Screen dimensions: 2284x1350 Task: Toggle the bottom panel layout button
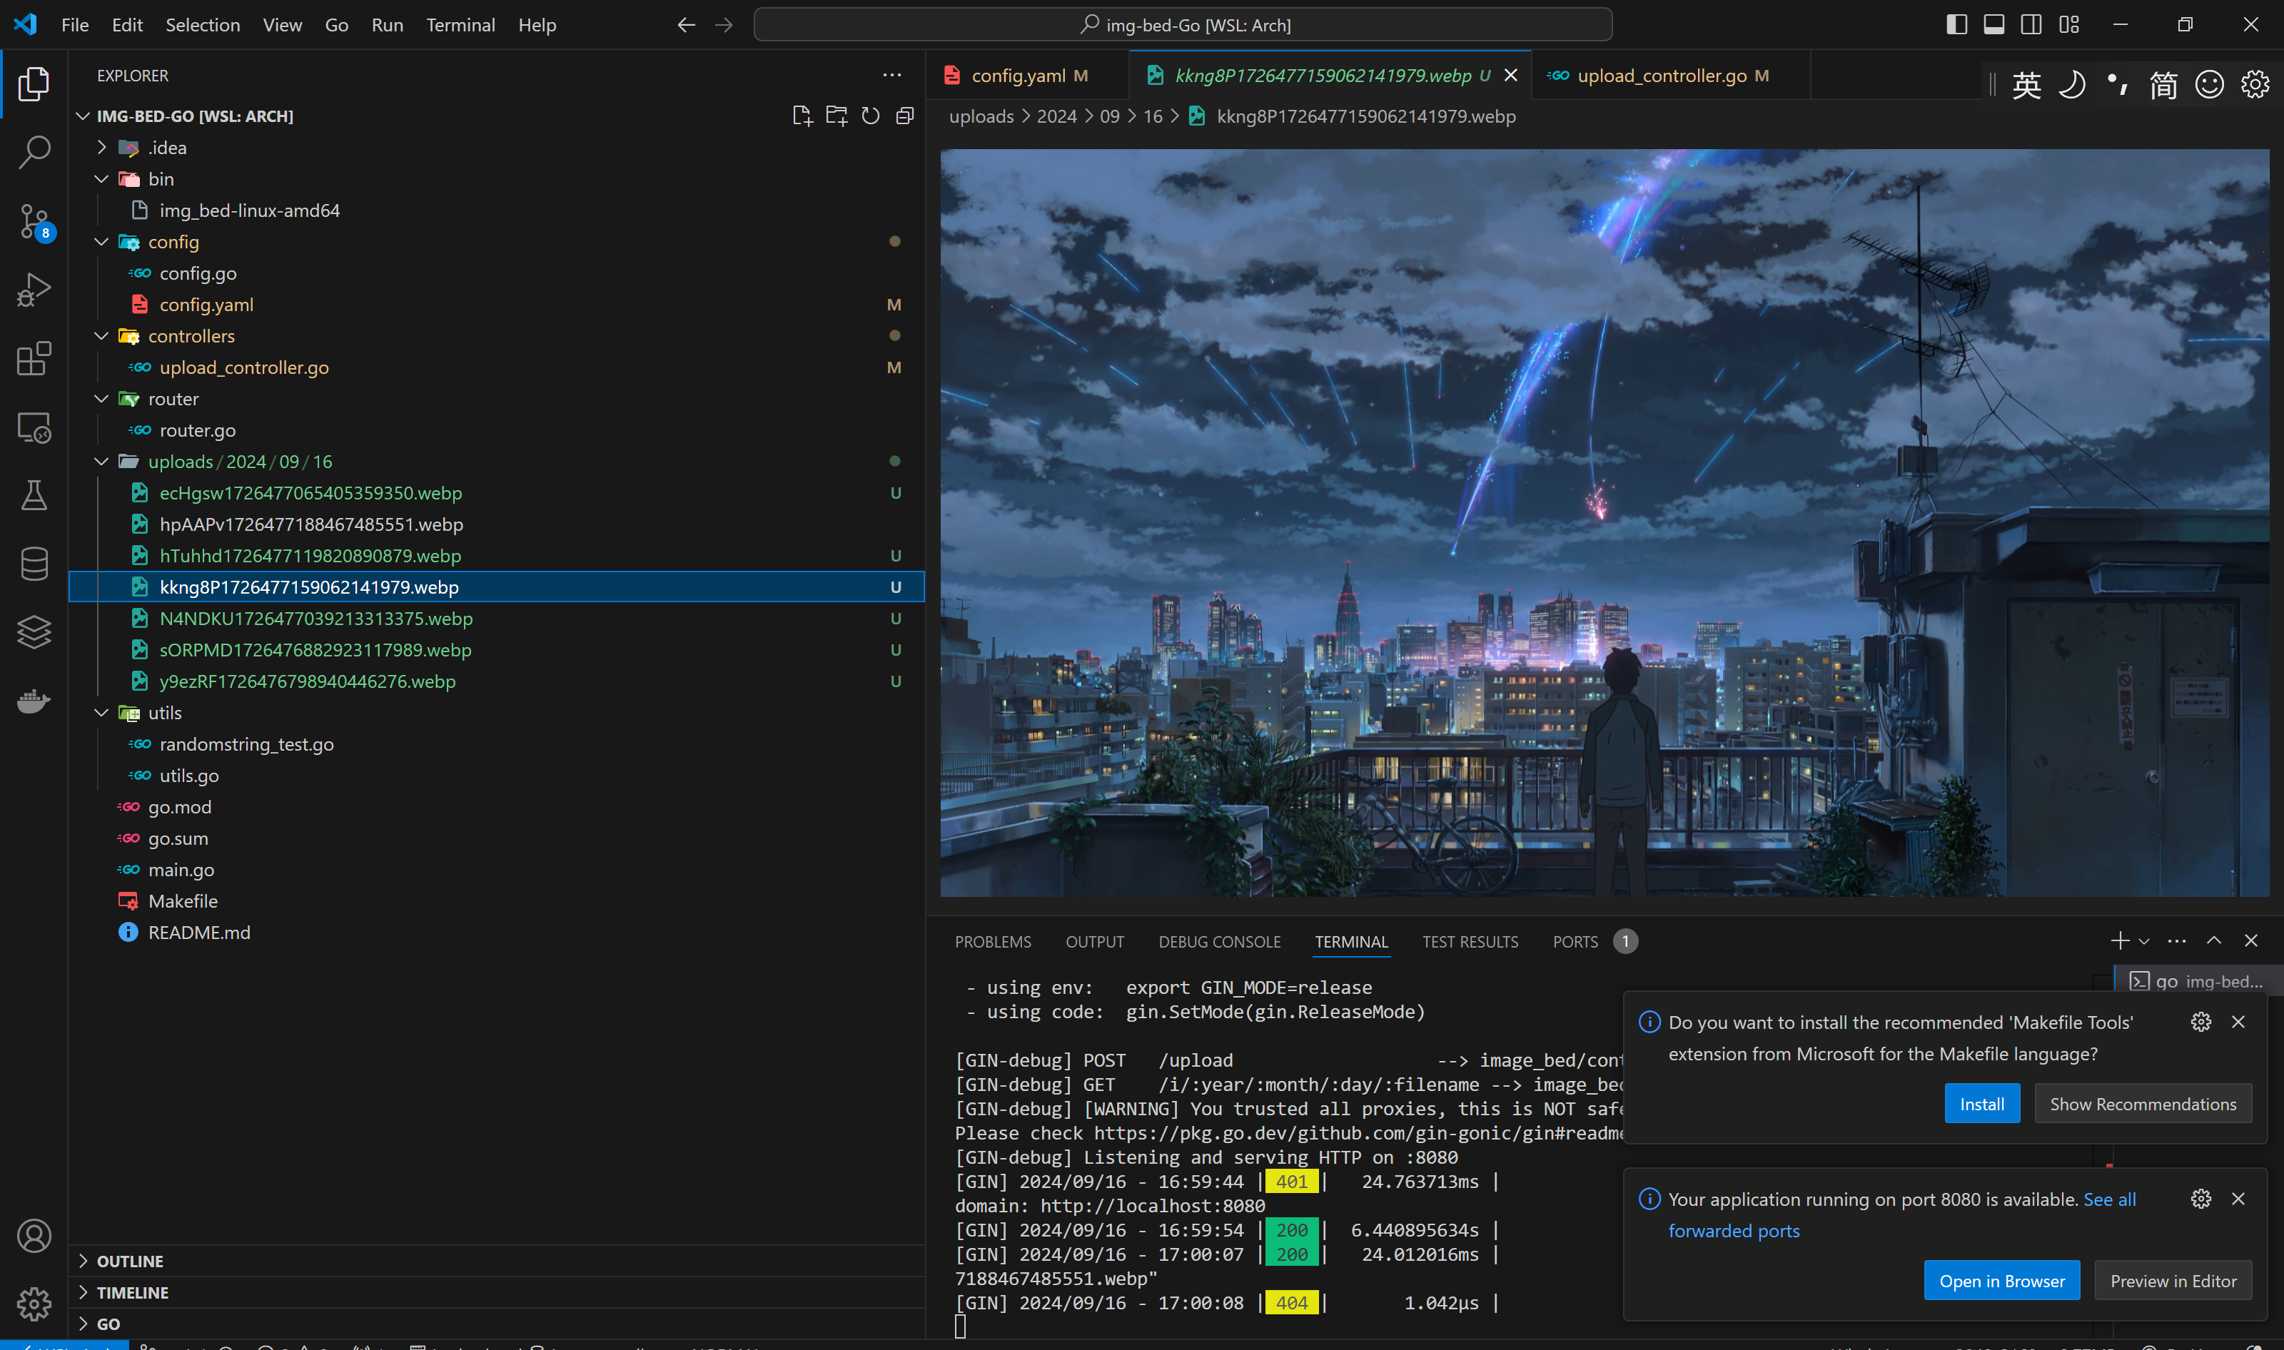tap(1994, 24)
